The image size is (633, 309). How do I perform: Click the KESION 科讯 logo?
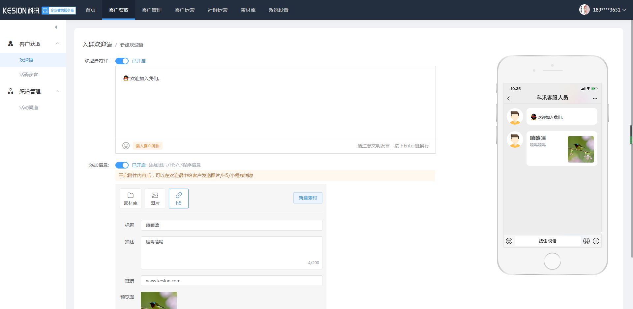21,10
